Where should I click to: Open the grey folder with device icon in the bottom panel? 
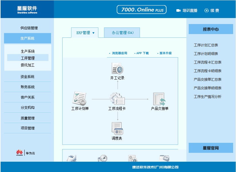164,158
